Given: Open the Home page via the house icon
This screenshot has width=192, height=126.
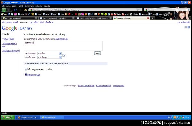Looking at the screenshot, I should click(x=26, y=10).
